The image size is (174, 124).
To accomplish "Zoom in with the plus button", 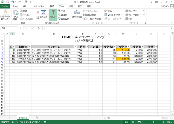I will click(164, 122).
